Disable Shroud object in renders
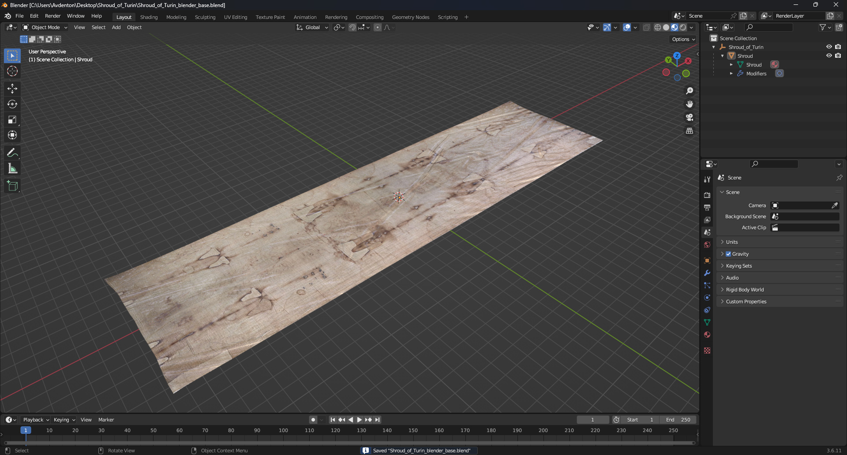The height and width of the screenshot is (455, 847). click(x=838, y=56)
